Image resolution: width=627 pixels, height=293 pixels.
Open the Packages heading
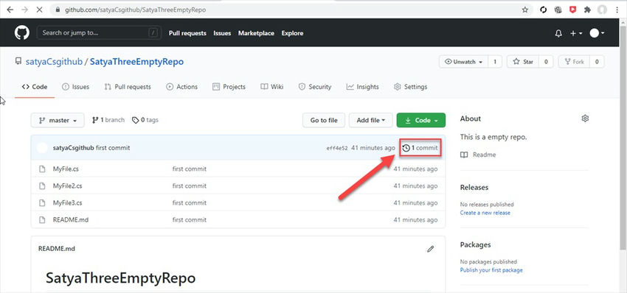(x=476, y=244)
